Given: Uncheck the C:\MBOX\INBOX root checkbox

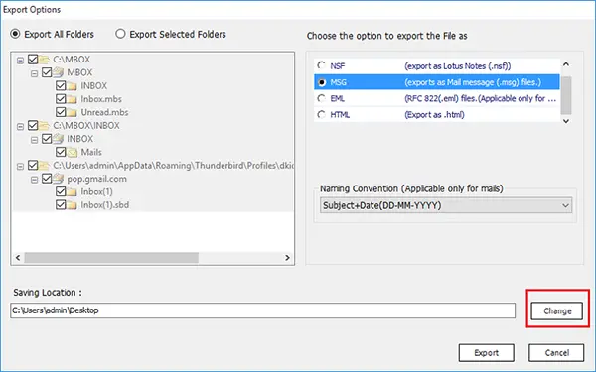Looking at the screenshot, I should coord(33,125).
